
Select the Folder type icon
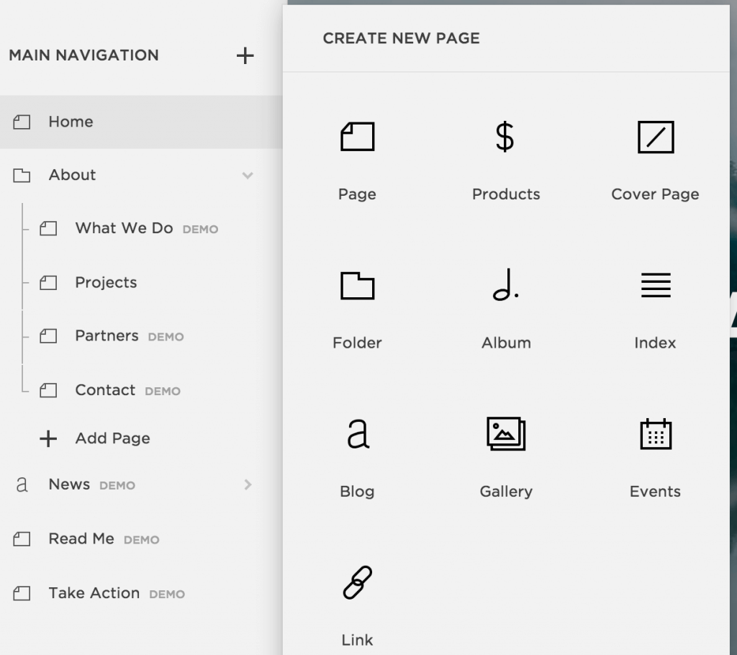(357, 286)
